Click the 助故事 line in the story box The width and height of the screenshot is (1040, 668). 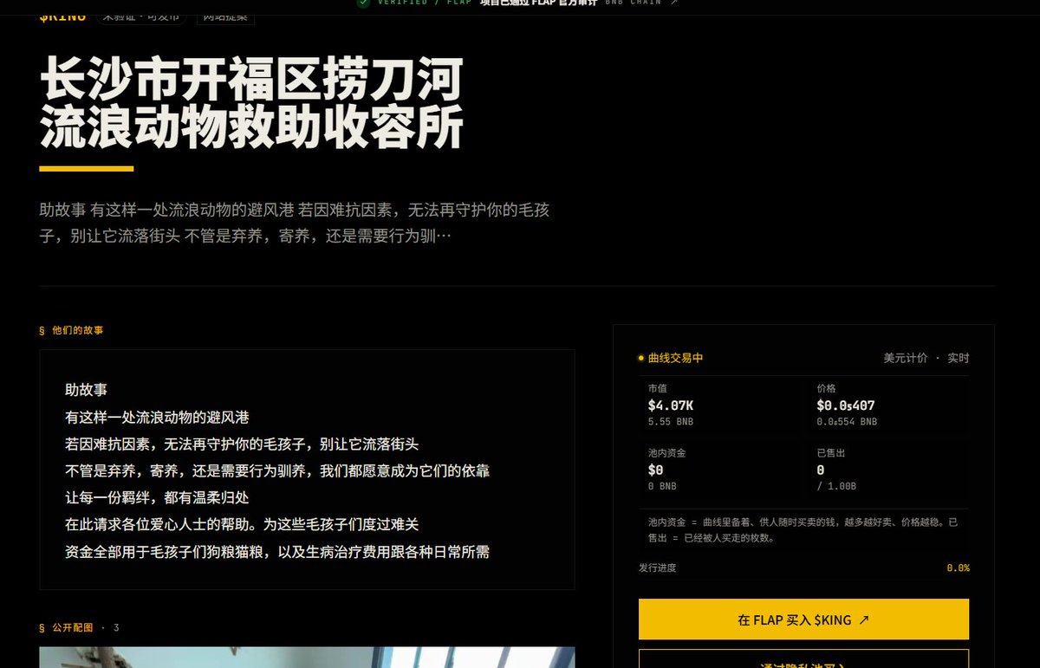(86, 390)
